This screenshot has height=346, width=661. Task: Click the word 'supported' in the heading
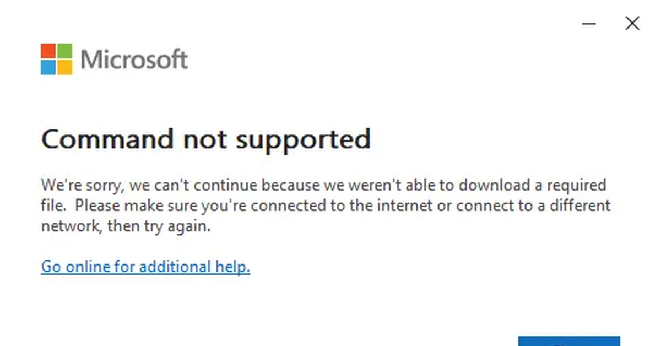tap(303, 139)
